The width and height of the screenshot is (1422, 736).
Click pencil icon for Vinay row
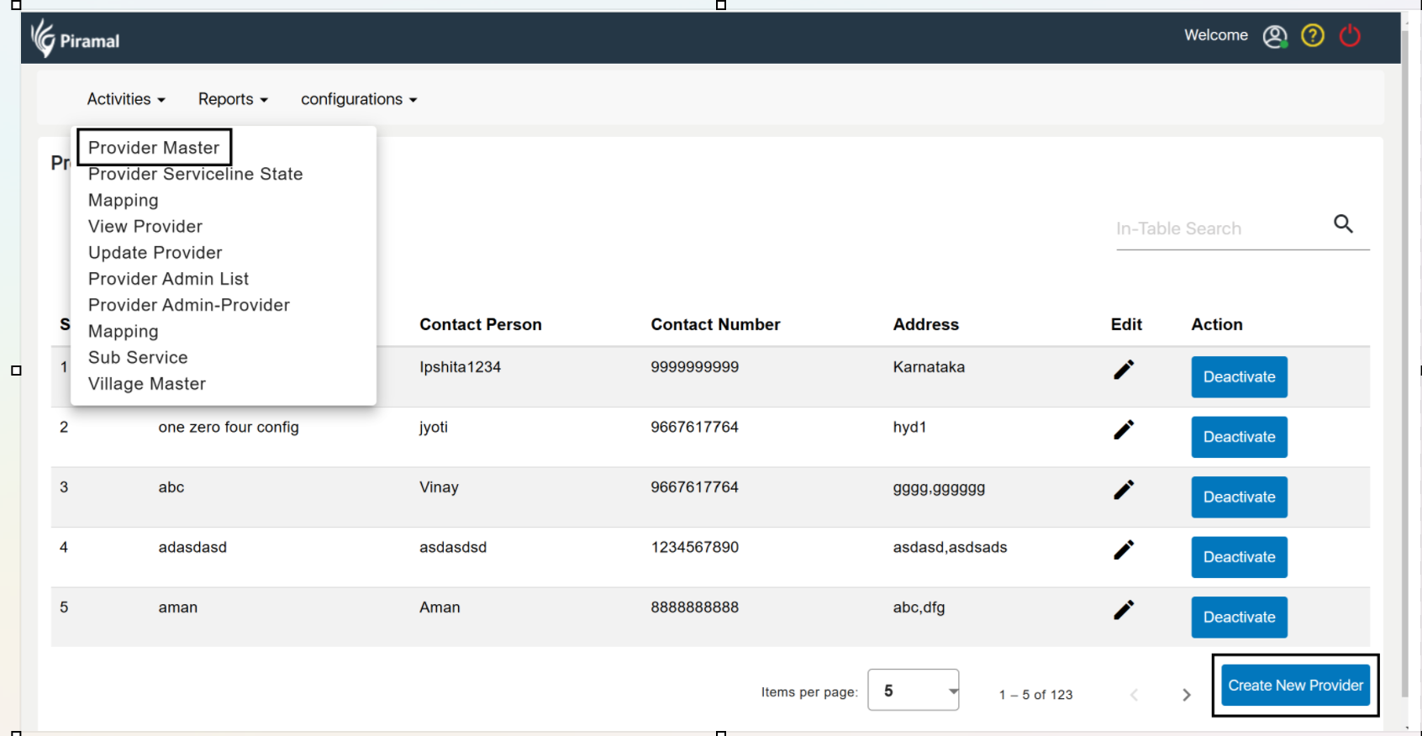coord(1124,490)
